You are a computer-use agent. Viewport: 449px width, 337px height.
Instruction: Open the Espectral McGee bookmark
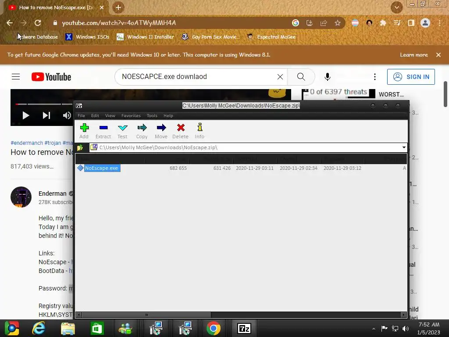click(x=271, y=37)
